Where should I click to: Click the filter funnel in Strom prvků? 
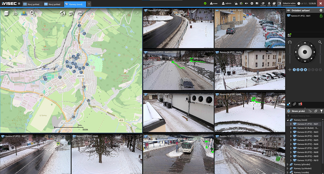click(x=321, y=111)
